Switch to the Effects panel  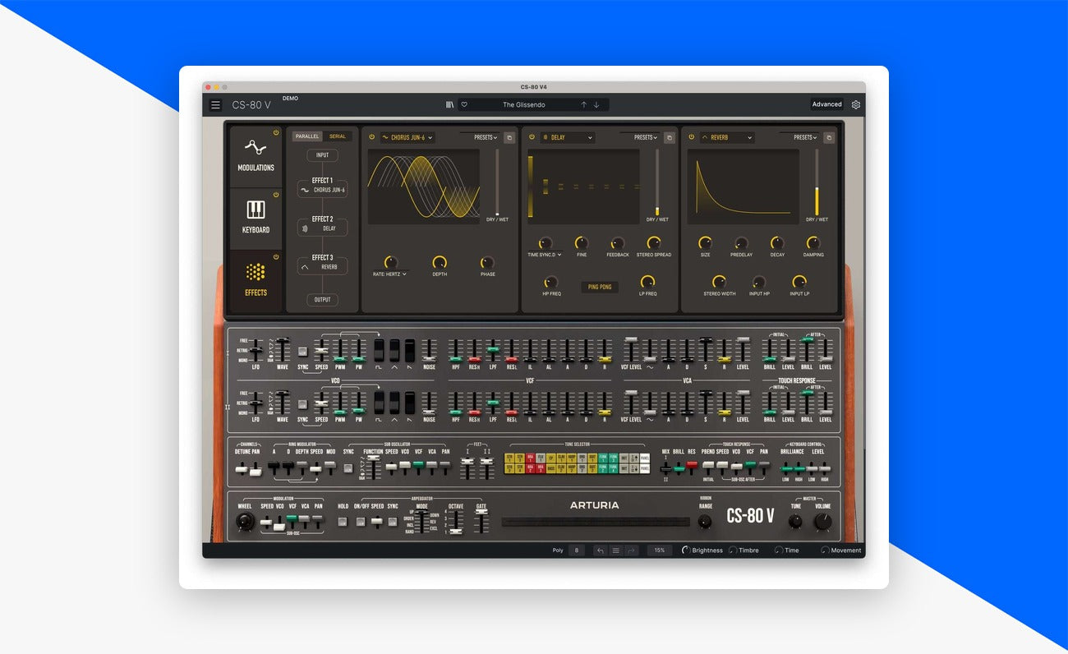pos(255,281)
